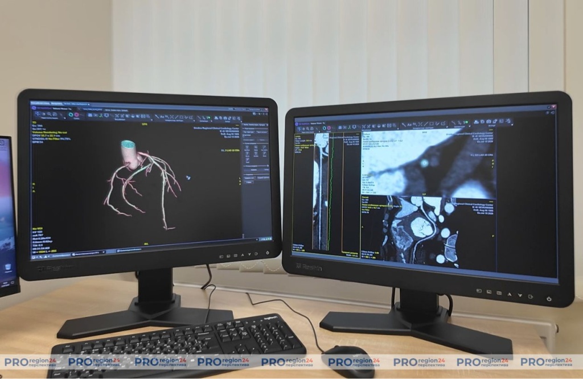
Task: Click magnifier zoom icon on right monitor toolbar
Action: (307, 129)
